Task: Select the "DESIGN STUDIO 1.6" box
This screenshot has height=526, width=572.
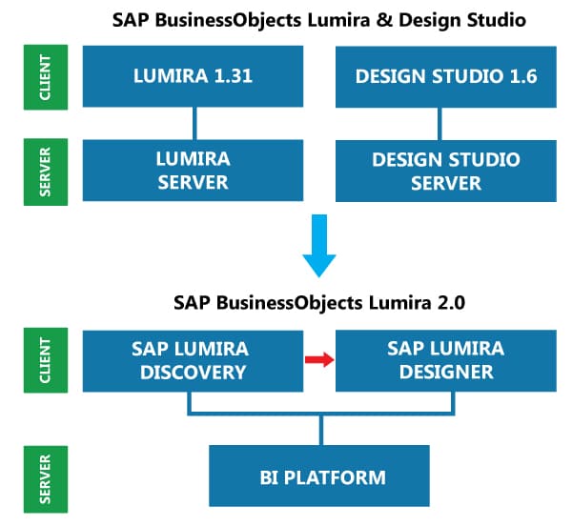Action: coord(446,76)
